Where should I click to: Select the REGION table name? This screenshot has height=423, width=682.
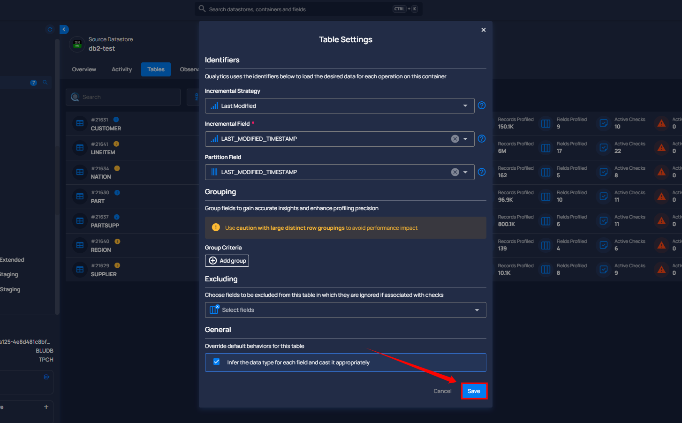[x=101, y=250]
